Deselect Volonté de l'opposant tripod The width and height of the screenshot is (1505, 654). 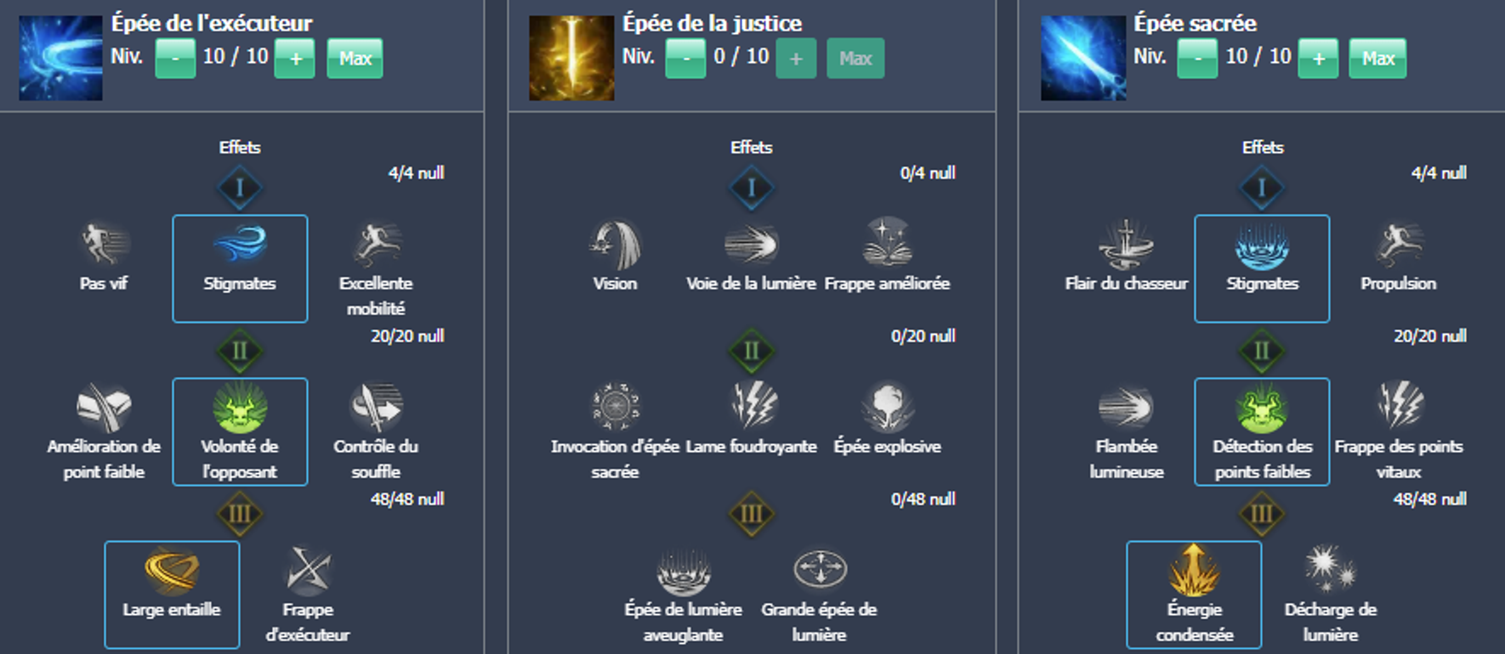[240, 431]
